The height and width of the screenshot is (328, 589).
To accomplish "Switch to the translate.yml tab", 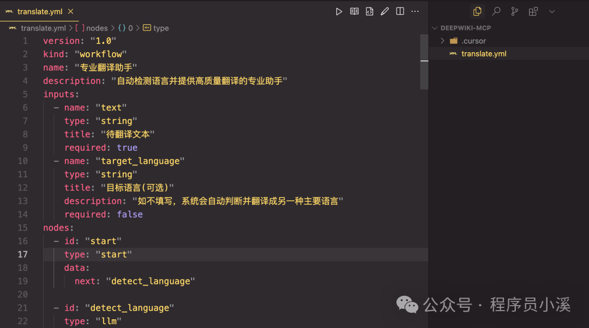I will (40, 11).
